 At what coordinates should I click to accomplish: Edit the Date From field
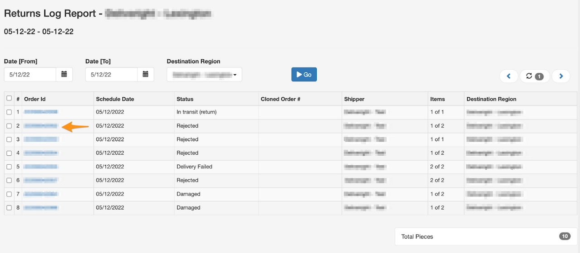click(30, 75)
